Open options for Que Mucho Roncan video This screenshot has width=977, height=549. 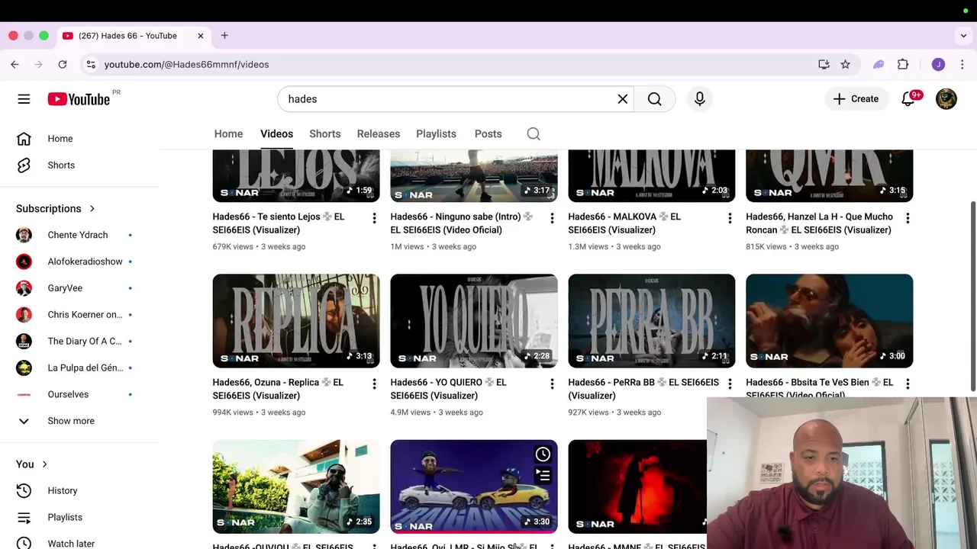[908, 218]
